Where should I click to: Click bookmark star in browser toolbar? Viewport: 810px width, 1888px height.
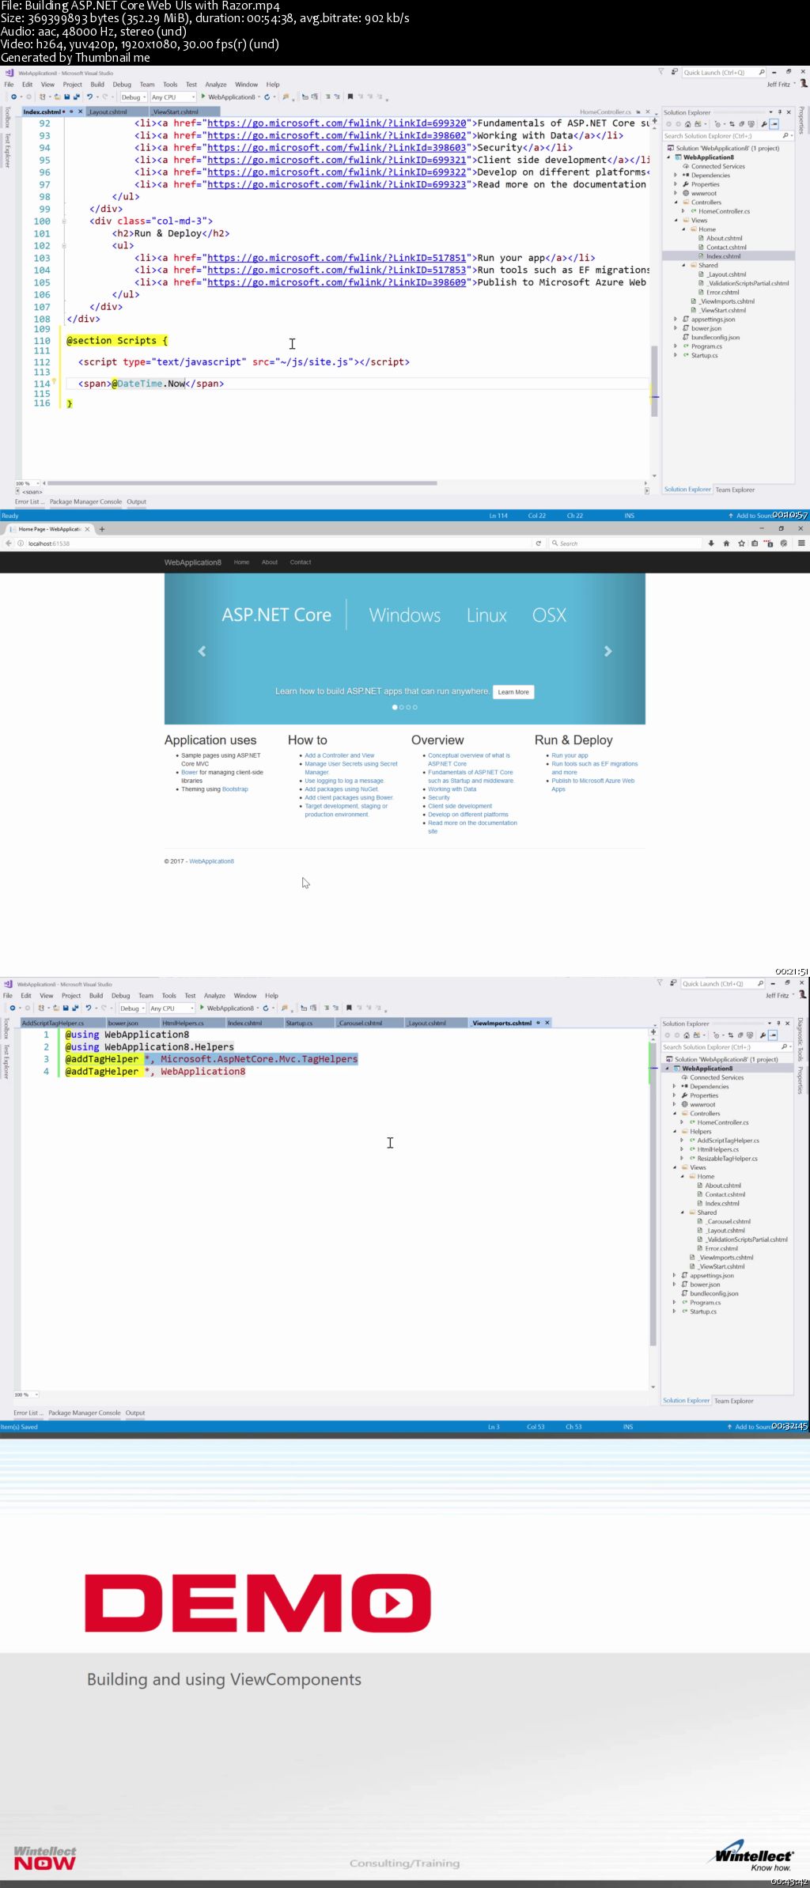[x=741, y=543]
